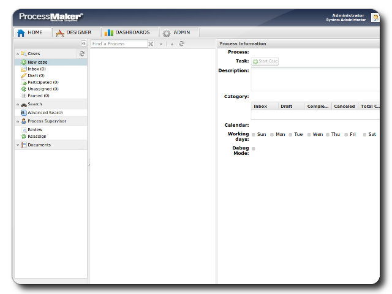Viewport: 392px width, 294px height.
Task: Collapse the left navigation panel
Action: click(83, 43)
